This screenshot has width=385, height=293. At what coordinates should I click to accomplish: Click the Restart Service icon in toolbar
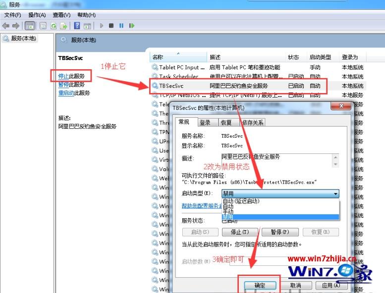tap(132, 26)
